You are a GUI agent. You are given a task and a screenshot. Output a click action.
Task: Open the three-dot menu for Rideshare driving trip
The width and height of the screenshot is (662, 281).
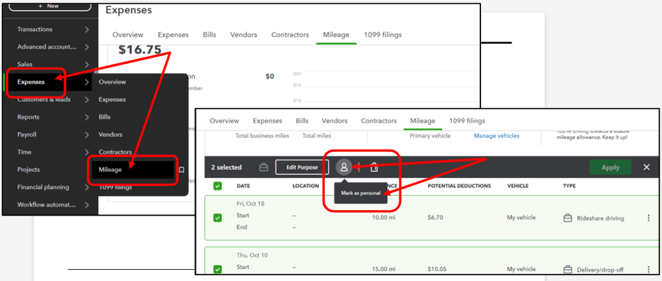[649, 218]
